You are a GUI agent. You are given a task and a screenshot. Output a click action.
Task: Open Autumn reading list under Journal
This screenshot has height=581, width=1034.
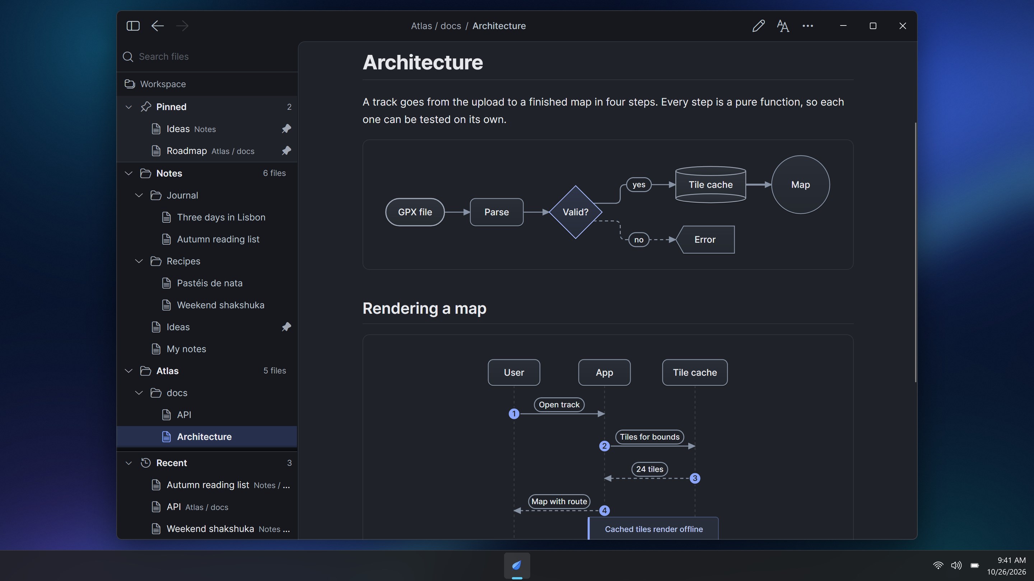point(207,239)
